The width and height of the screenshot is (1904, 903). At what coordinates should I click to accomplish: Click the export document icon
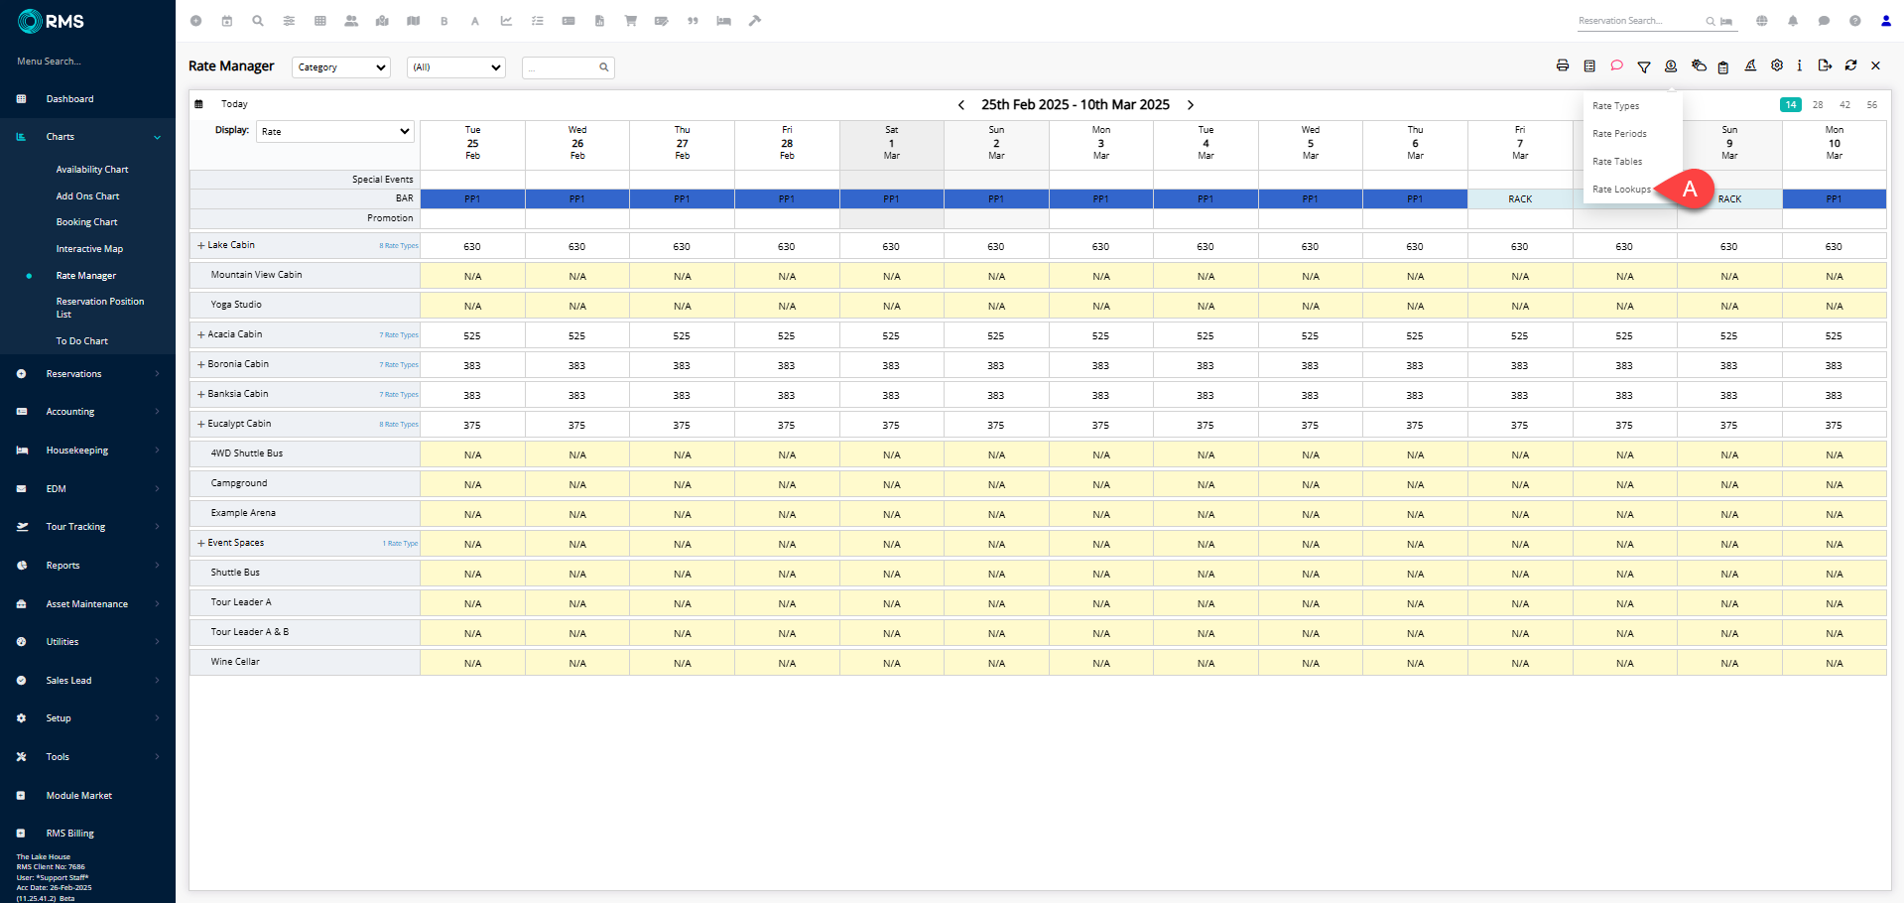coord(1825,65)
